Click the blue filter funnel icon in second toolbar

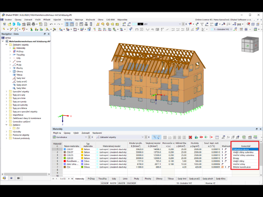[x=130, y=29]
